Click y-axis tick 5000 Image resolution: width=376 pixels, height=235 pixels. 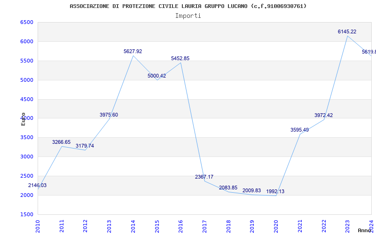pos(27,80)
